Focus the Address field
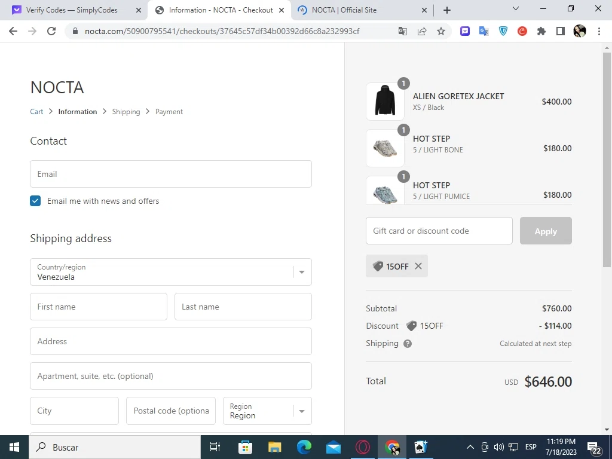 pyautogui.click(x=171, y=341)
